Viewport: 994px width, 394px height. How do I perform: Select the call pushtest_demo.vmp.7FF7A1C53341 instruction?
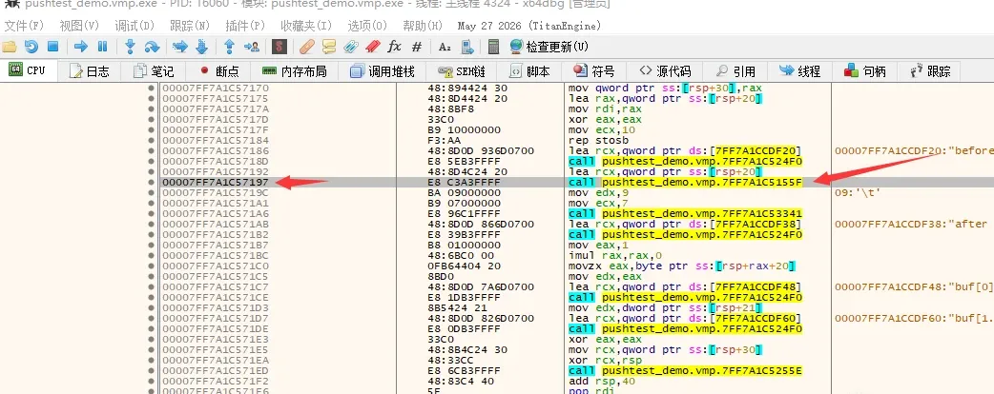(x=685, y=214)
